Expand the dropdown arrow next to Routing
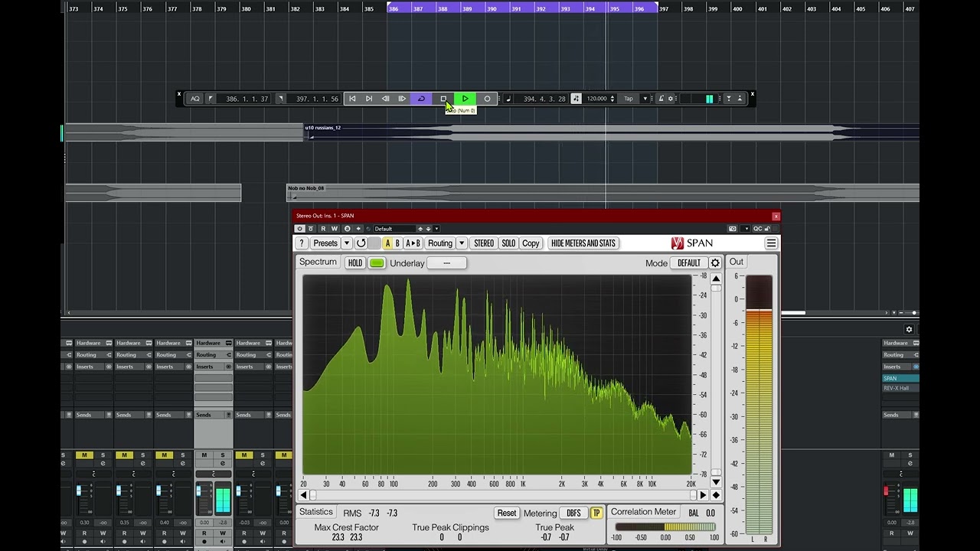980x551 pixels. pos(462,243)
